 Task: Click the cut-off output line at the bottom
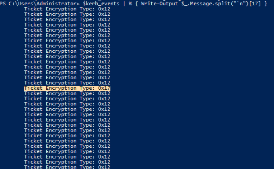coord(67,167)
